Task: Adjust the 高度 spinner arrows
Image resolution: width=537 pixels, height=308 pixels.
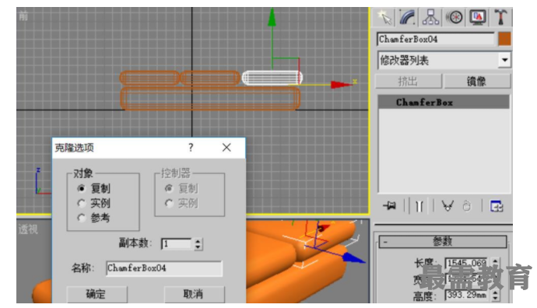Action: click(x=495, y=296)
